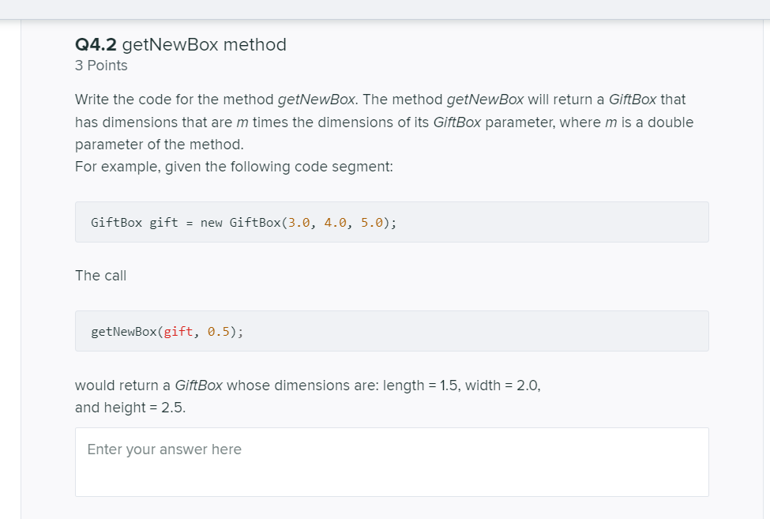Click the 'GiftBox gift = new GiftBox' code block
770x519 pixels.
(392, 222)
